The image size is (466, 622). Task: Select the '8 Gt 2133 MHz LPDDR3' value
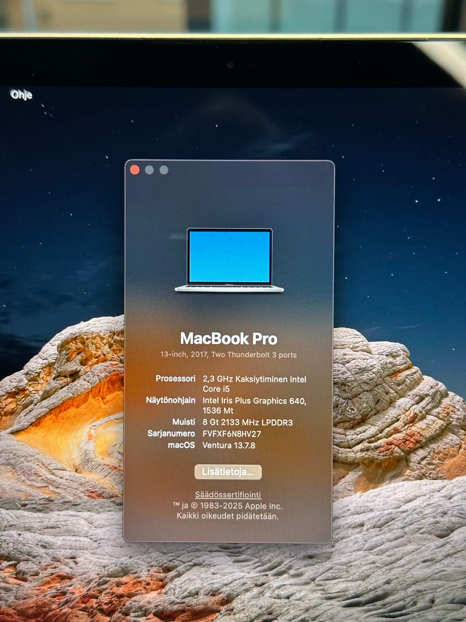(x=248, y=422)
